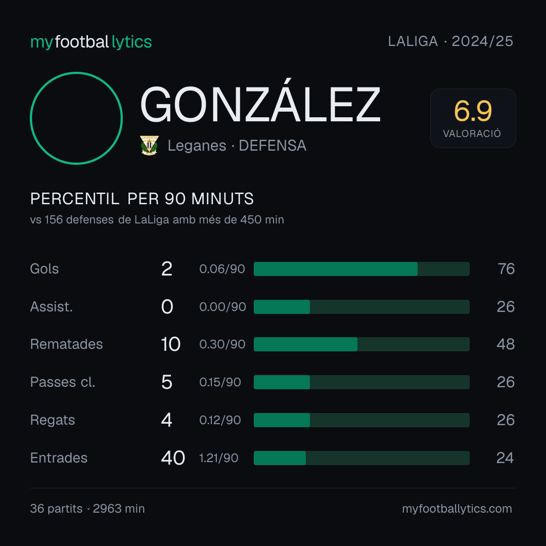This screenshot has height=546, width=546.
Task: Select the Regats percentile bar
Action: [361, 420]
